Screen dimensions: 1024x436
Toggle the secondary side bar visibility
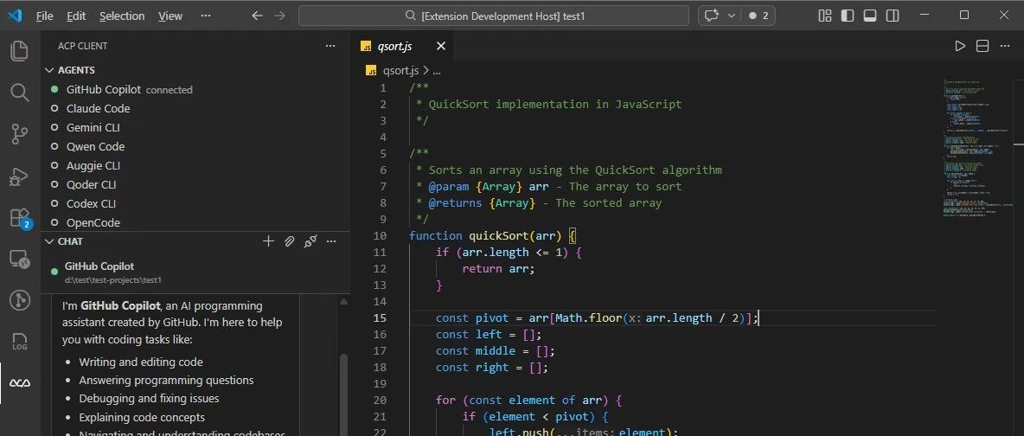(x=892, y=16)
